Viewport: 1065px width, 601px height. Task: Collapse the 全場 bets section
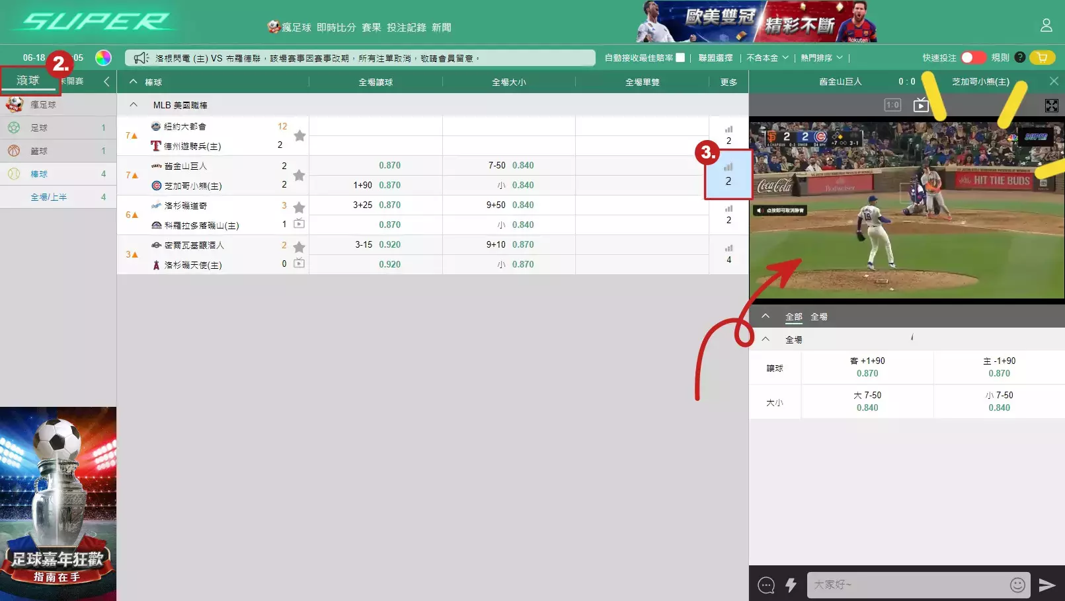[x=766, y=339]
